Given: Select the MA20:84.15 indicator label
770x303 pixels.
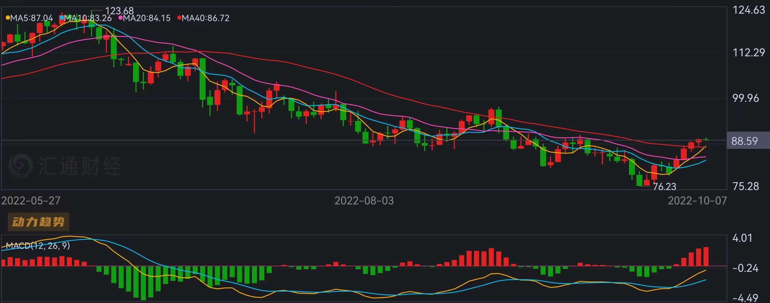Looking at the screenshot, I should 147,18.
